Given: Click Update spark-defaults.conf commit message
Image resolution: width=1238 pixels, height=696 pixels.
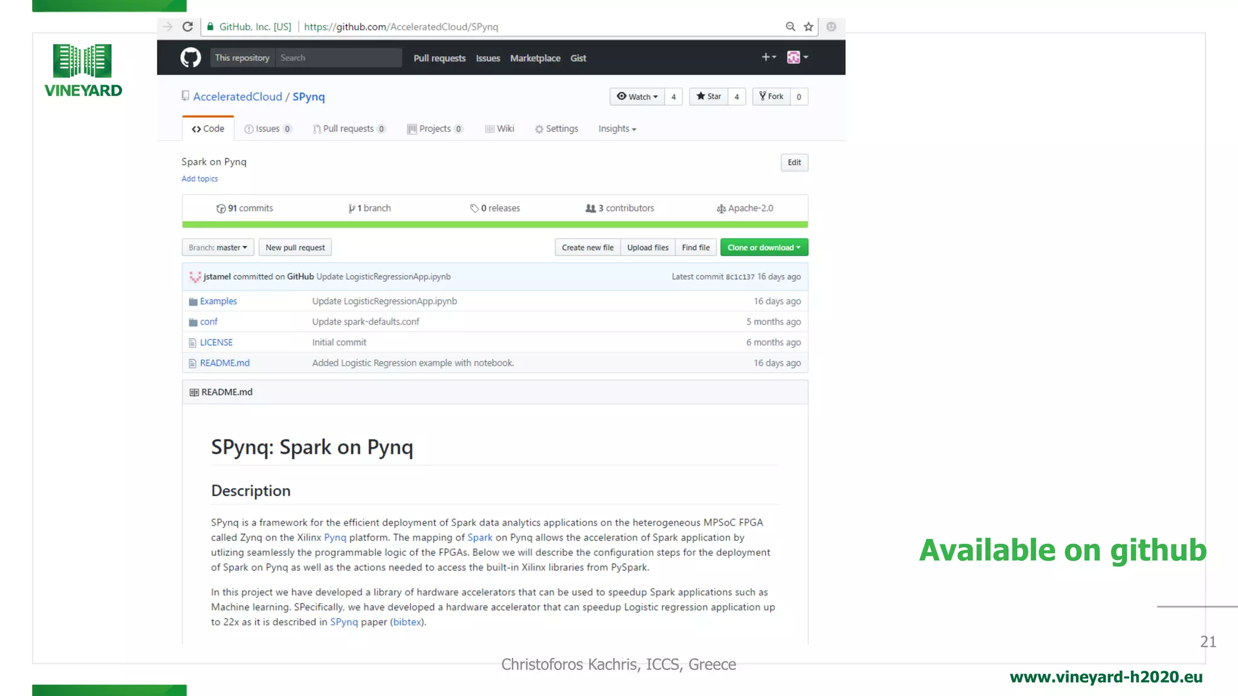Looking at the screenshot, I should click(366, 322).
